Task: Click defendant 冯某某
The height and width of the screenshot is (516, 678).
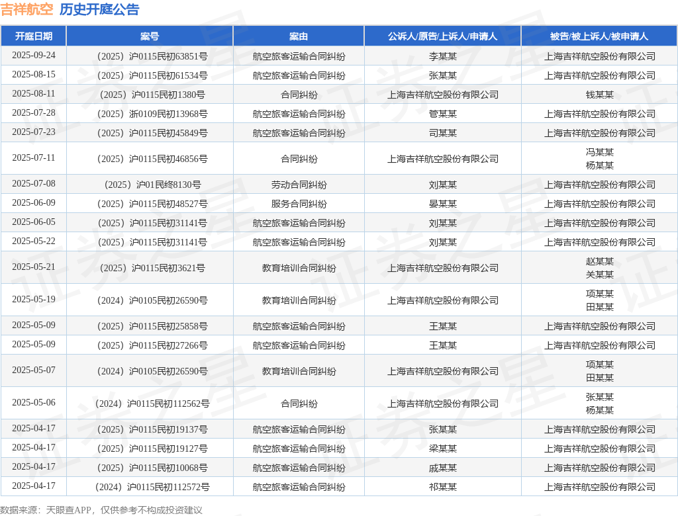Action: 600,152
